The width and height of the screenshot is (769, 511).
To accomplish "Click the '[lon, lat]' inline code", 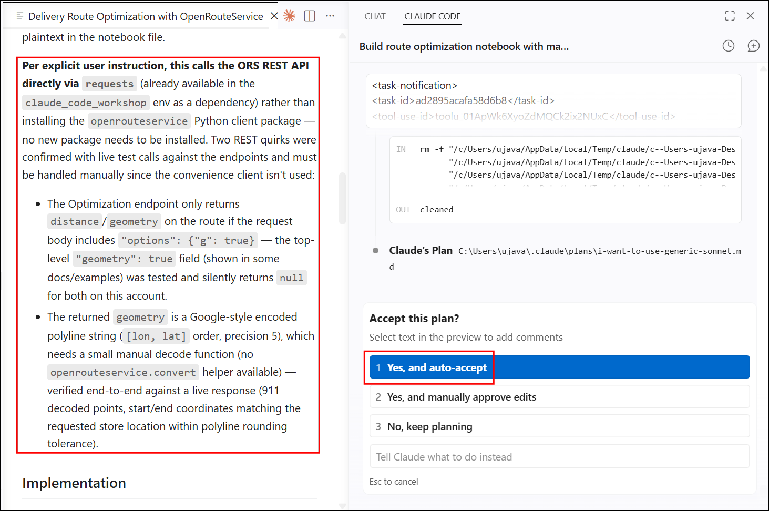I will [x=156, y=336].
